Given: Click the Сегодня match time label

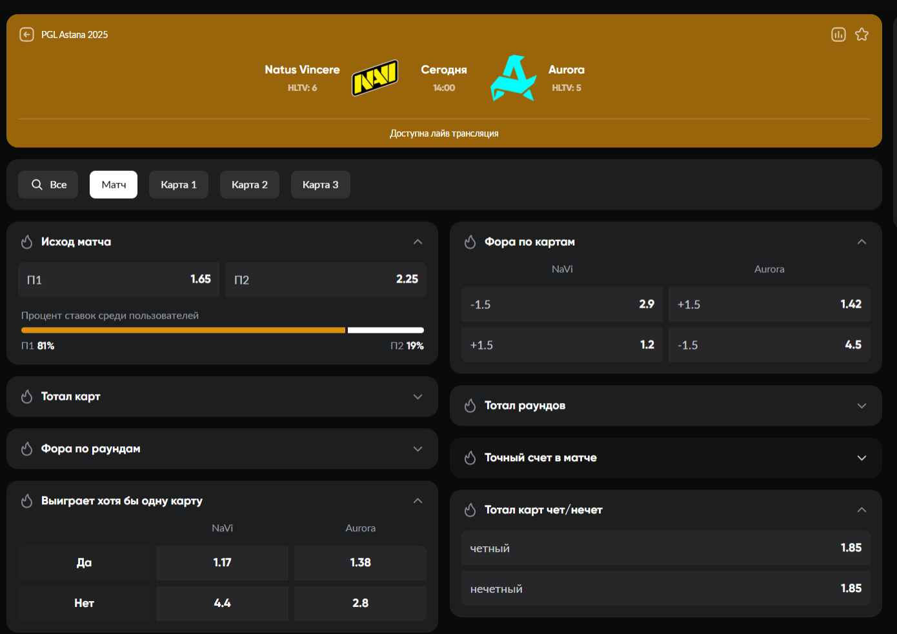Looking at the screenshot, I should 444,70.
